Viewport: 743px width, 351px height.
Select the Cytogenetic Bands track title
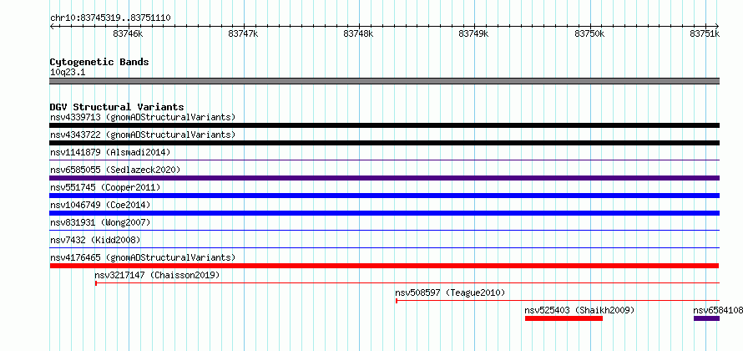point(99,62)
